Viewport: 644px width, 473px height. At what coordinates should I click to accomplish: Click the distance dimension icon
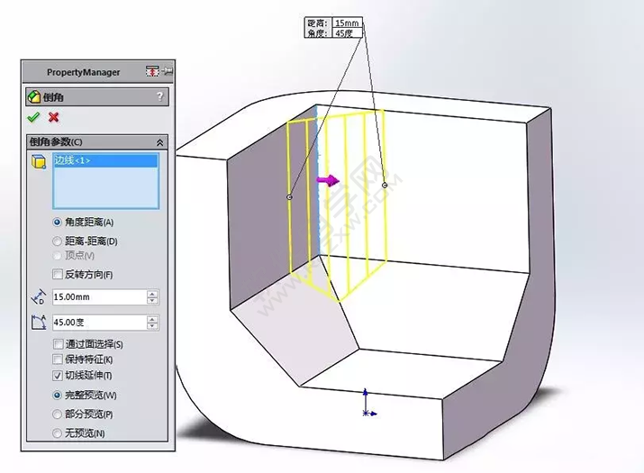39,297
